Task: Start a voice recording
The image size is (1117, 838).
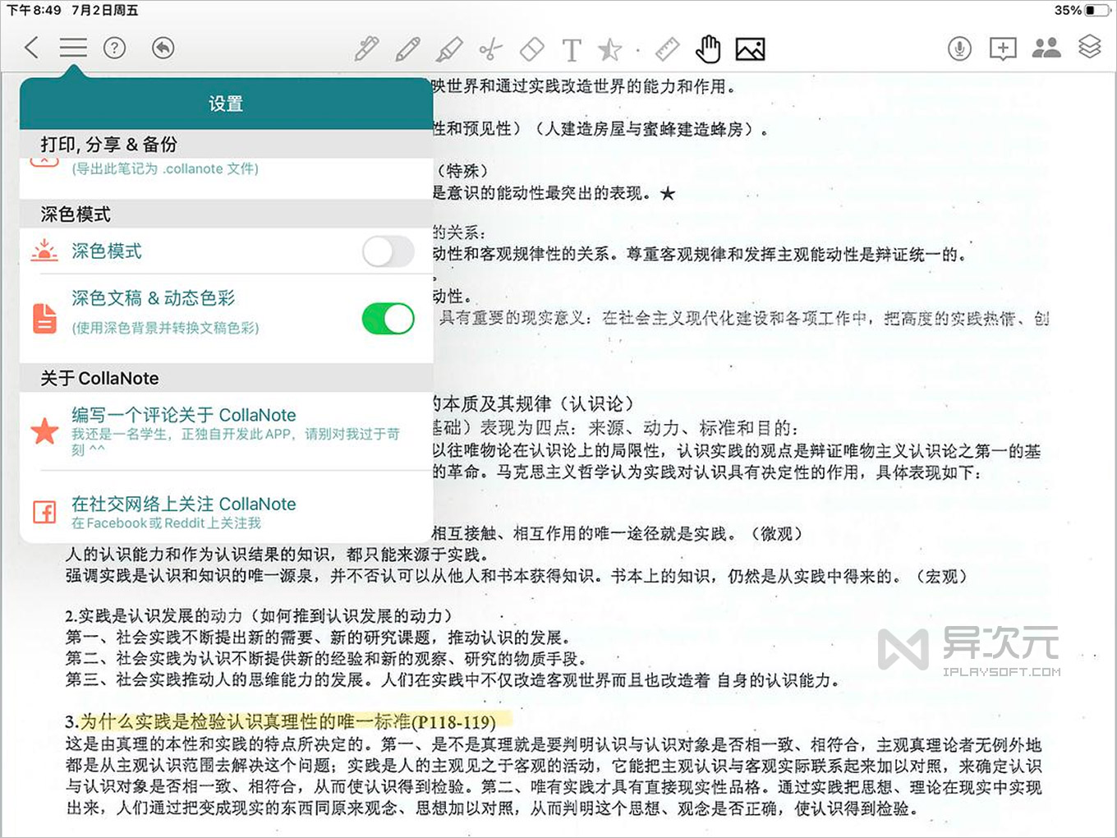Action: tap(959, 48)
